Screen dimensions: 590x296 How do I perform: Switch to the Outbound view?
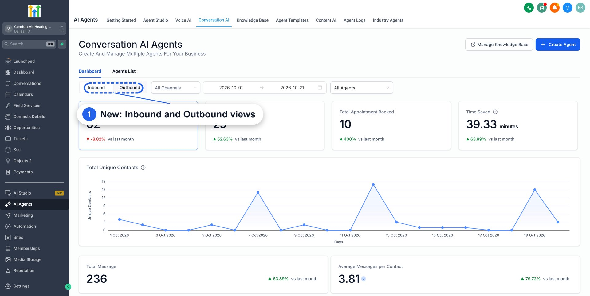tap(130, 88)
